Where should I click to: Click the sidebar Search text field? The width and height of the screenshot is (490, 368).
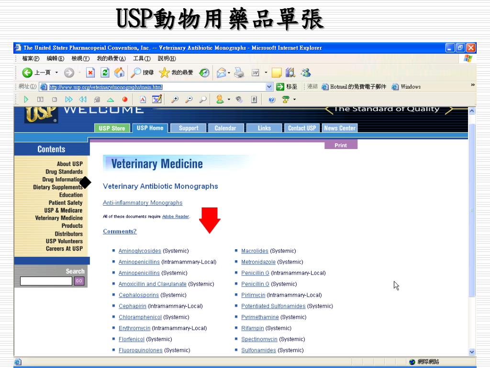click(x=46, y=281)
